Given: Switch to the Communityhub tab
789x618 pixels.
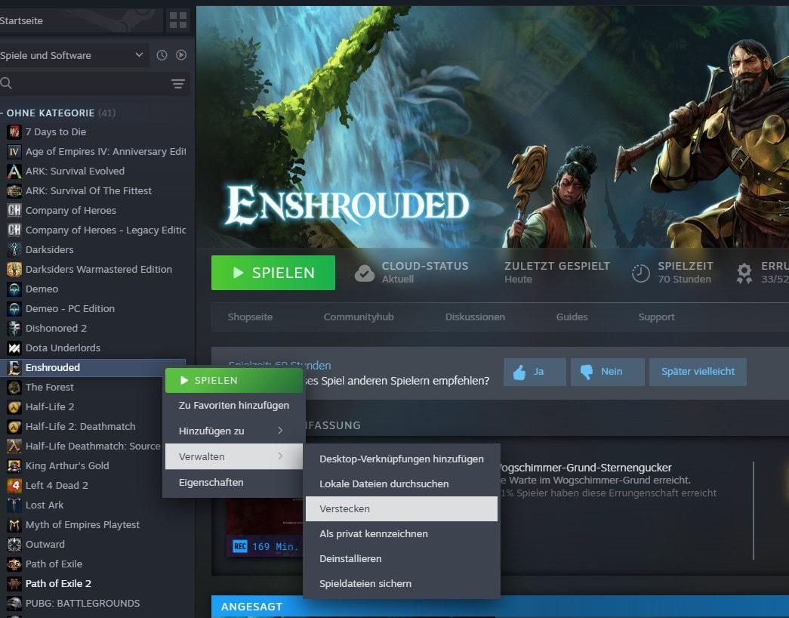Looking at the screenshot, I should click(x=359, y=317).
